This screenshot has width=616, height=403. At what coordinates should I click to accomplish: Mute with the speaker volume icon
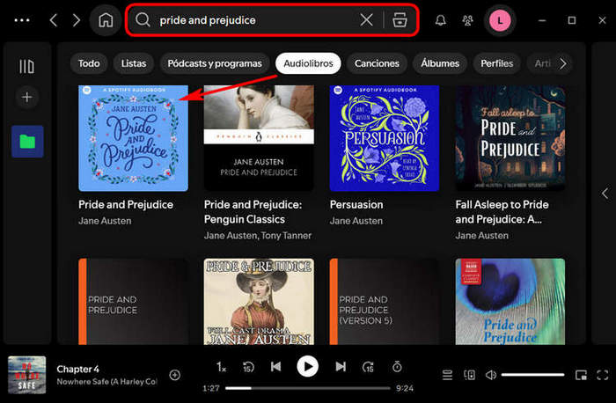click(491, 375)
